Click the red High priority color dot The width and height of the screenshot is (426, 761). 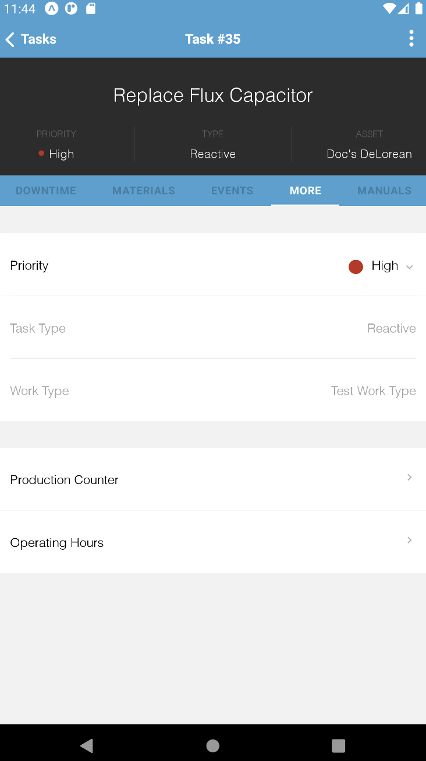pos(356,266)
